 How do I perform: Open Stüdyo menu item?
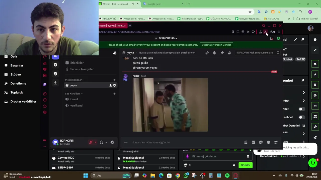13,74
